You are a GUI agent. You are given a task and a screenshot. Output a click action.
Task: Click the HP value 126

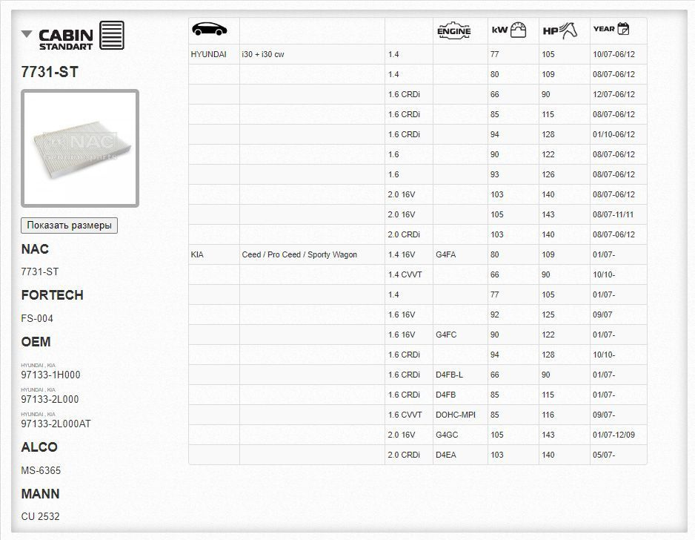(548, 174)
